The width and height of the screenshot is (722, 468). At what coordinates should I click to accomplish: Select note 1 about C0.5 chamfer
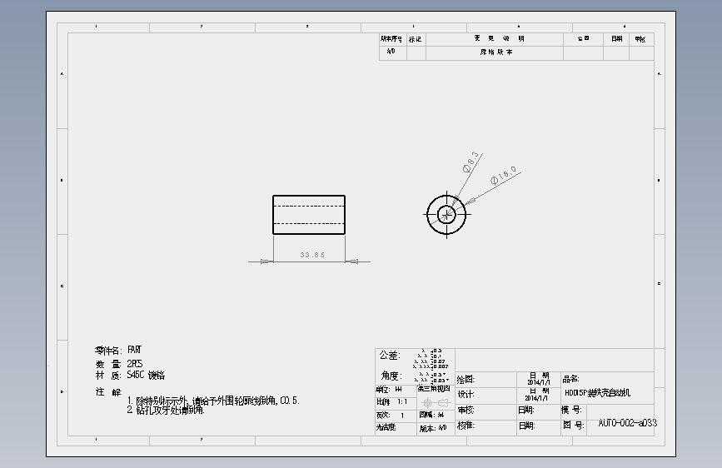[213, 401]
